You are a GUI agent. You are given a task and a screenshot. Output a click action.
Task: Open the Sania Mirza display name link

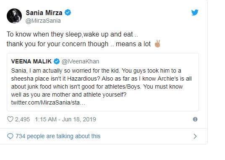tap(44, 13)
